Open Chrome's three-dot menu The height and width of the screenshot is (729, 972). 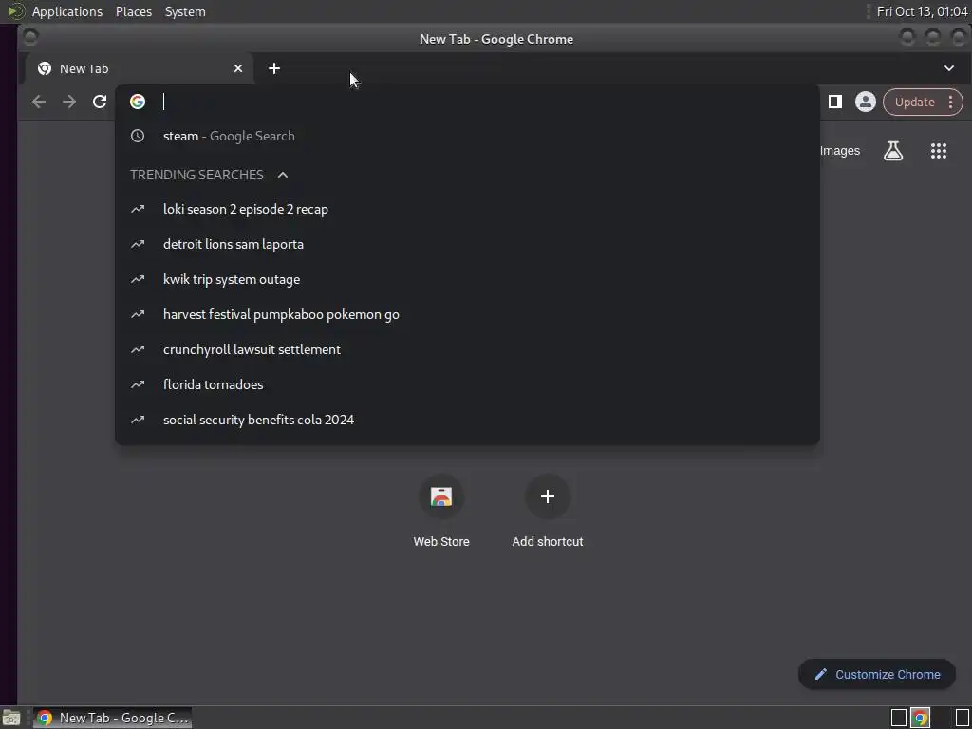[950, 103]
